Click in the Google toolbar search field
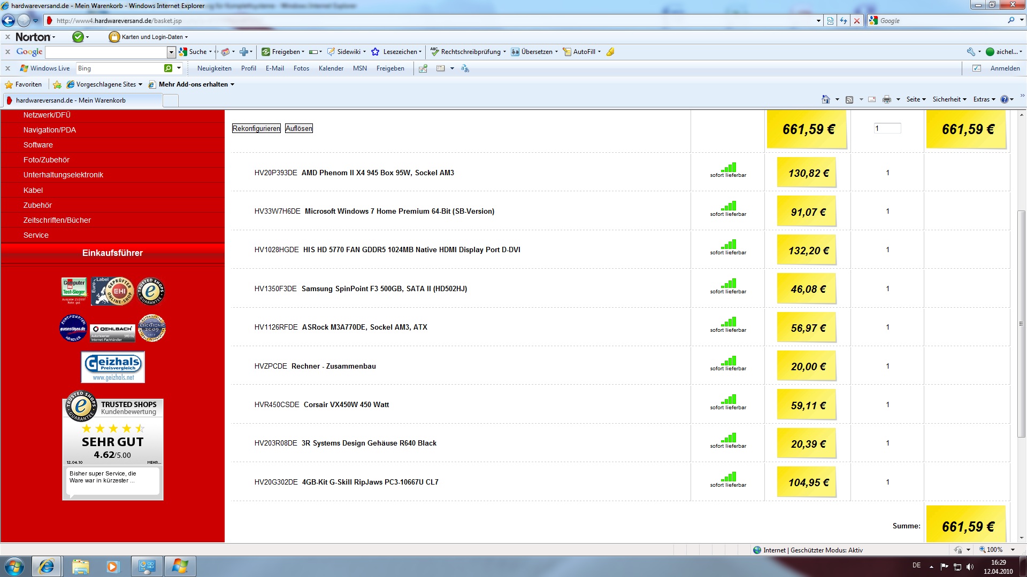Screen dimensions: 1027x577 coord(106,52)
